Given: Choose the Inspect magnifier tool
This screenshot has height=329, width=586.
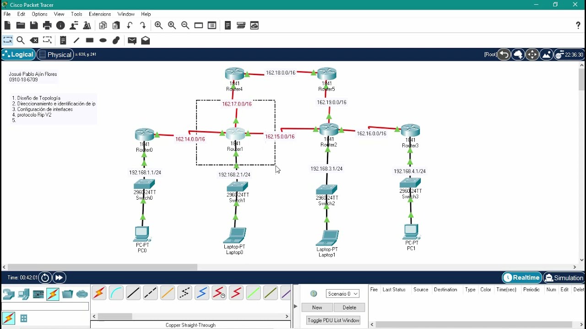Looking at the screenshot, I should click(21, 40).
